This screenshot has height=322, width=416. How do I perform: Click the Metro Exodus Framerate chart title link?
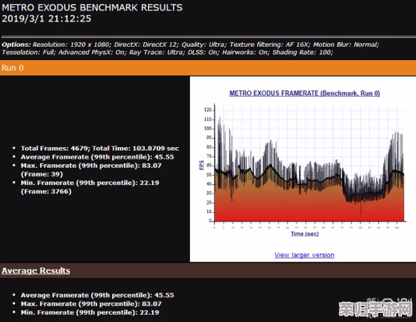click(305, 93)
